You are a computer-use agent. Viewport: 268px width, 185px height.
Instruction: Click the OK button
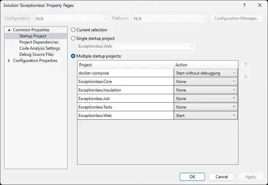click(192, 177)
